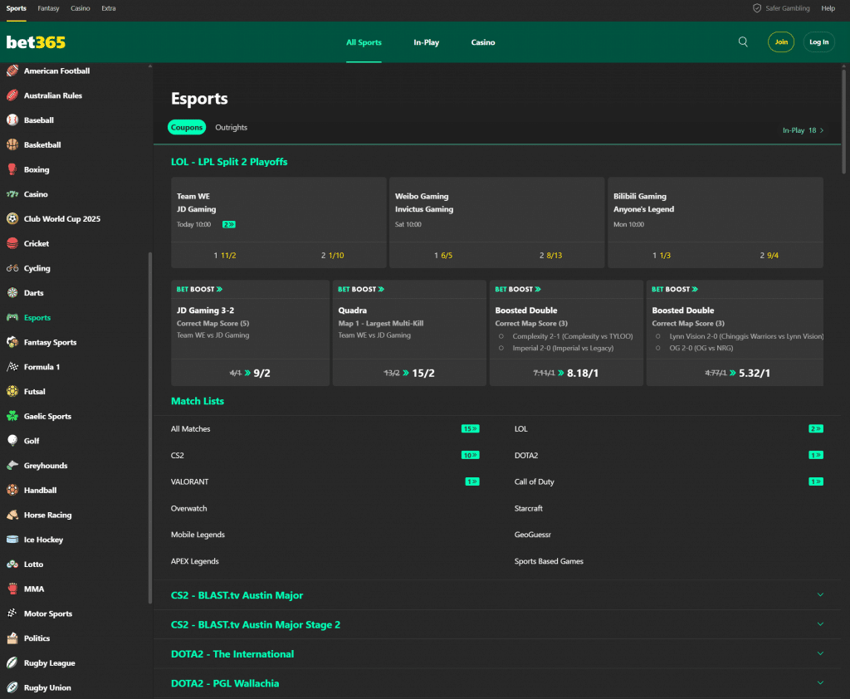
Task: Select the Cycling bicycle icon
Action: [x=12, y=268]
